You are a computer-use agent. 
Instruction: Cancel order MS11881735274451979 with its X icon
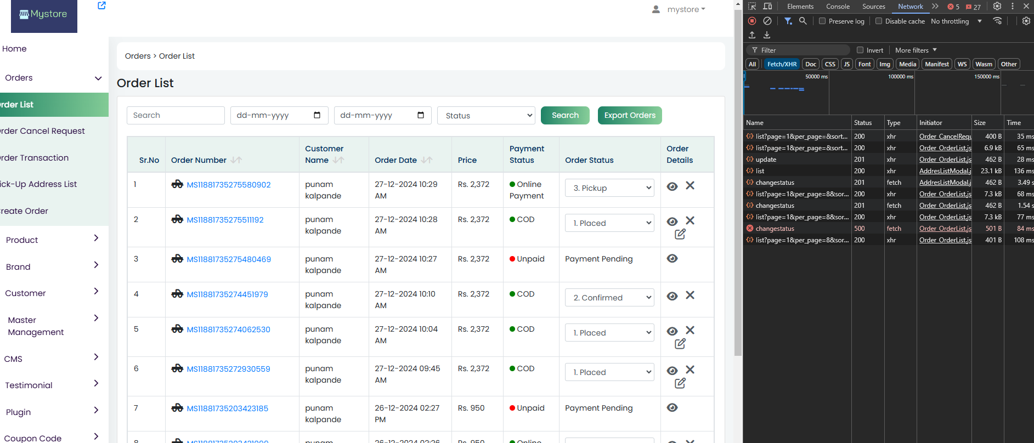(690, 295)
